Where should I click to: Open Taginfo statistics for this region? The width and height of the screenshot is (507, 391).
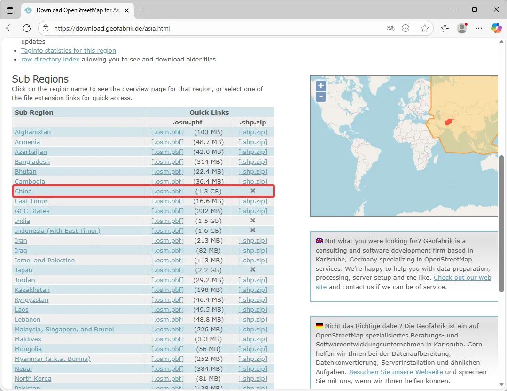coord(69,50)
